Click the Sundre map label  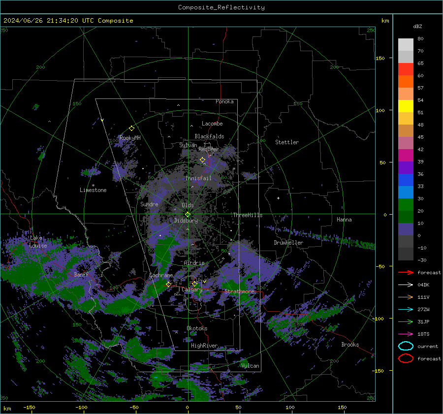[x=149, y=204]
